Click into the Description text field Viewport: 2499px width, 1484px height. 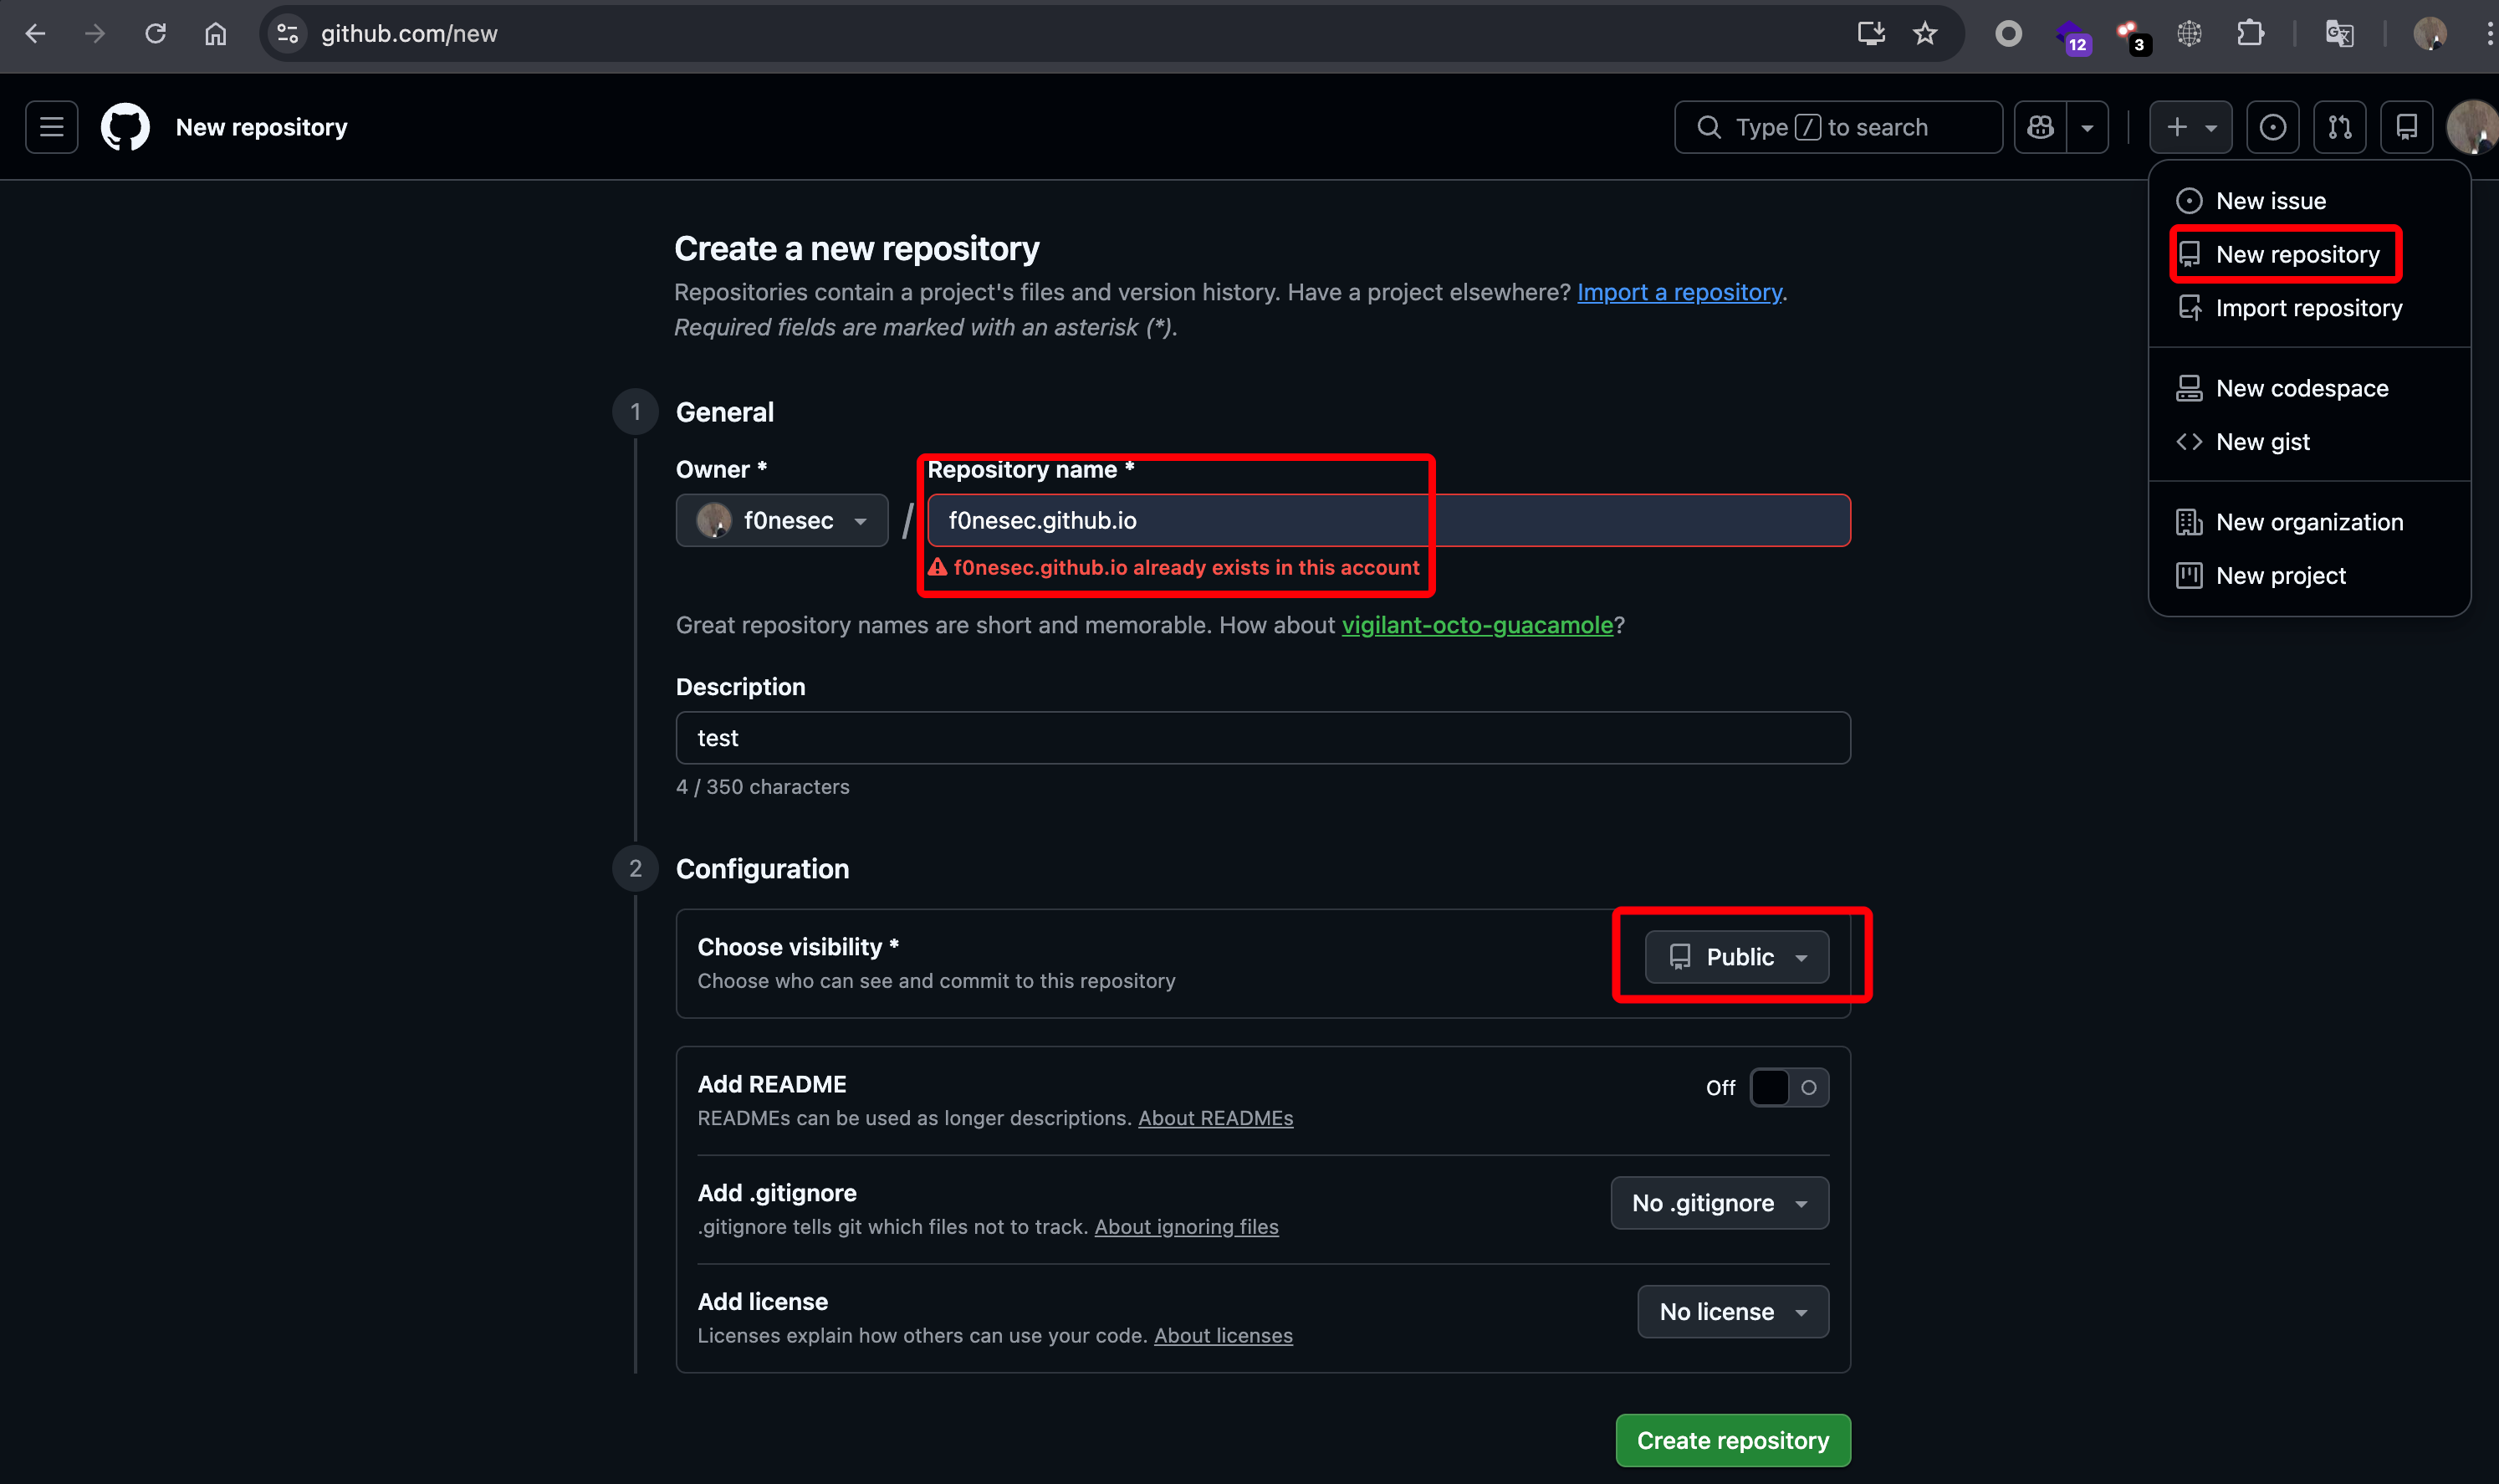[x=1261, y=738]
